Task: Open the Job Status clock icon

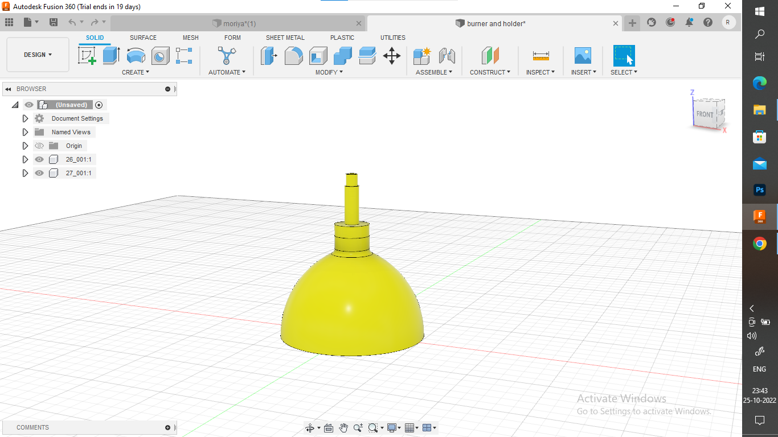Action: pos(670,23)
